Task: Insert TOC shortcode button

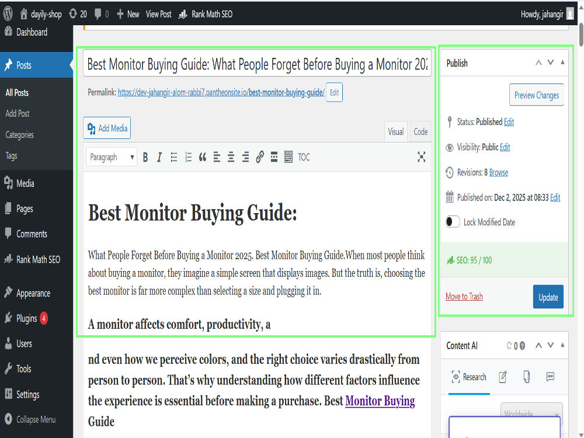Action: tap(304, 157)
